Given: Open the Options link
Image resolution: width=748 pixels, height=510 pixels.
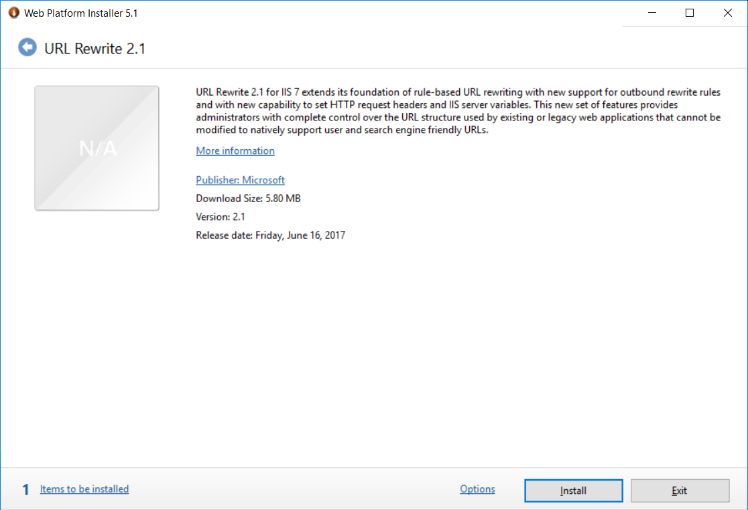Looking at the screenshot, I should point(477,489).
